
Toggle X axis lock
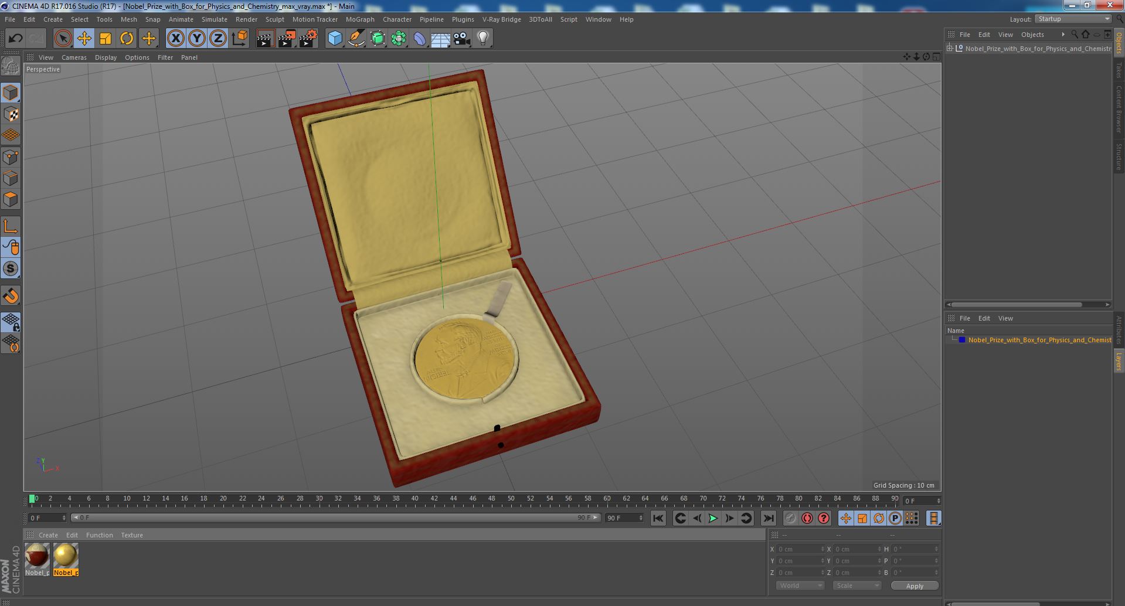[x=175, y=39]
